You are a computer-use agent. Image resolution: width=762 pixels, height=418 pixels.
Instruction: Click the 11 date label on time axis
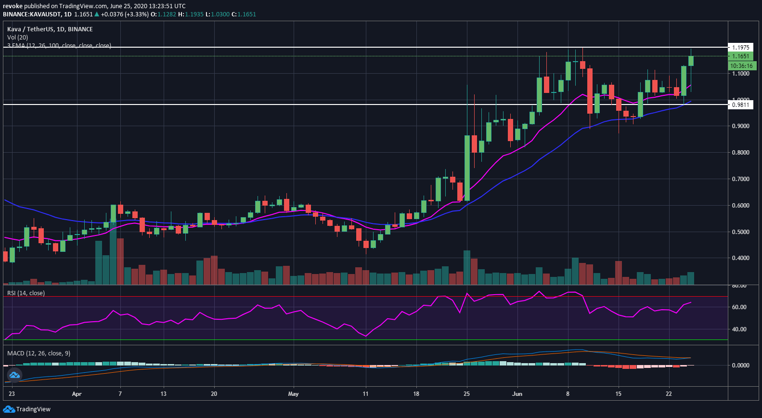tap(365, 394)
